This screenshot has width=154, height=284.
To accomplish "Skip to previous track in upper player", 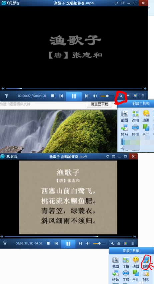I will (x=61, y=96).
